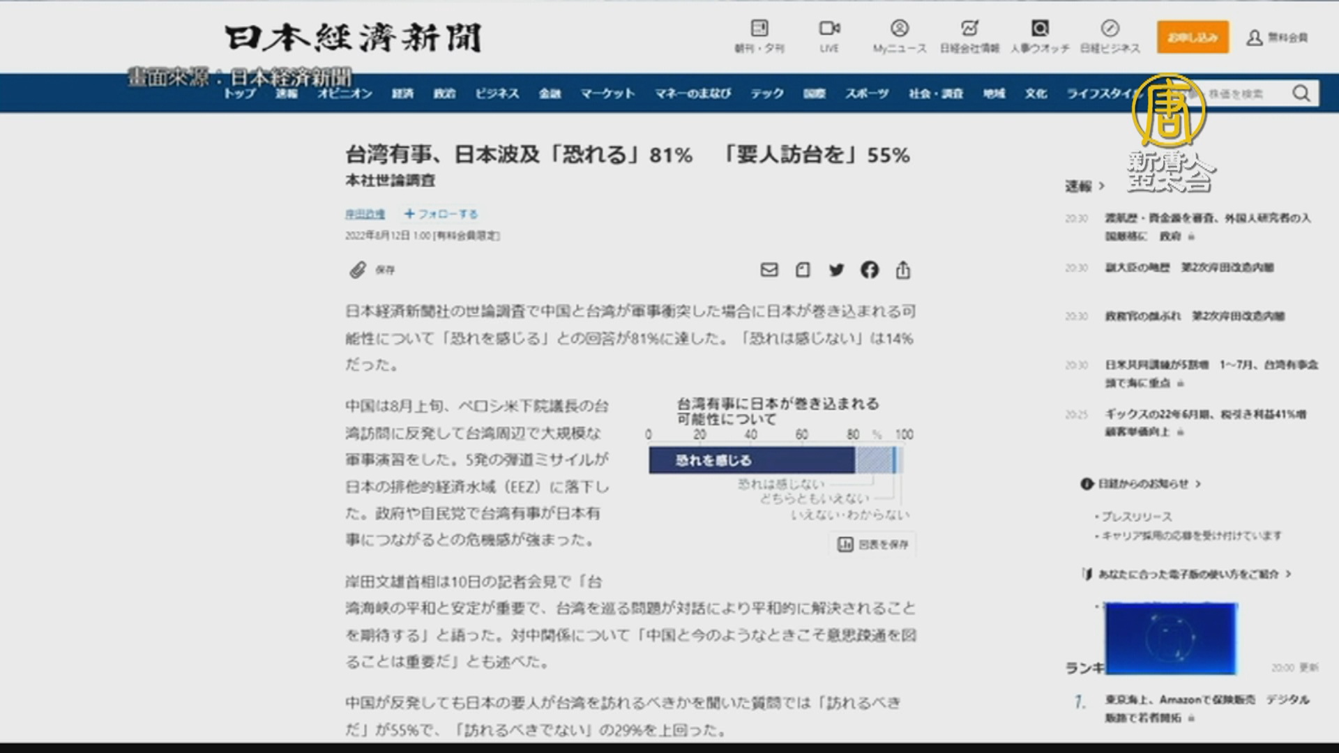Toggle the +フォローする follow button
Screen dimensions: 1339x753
[441, 214]
